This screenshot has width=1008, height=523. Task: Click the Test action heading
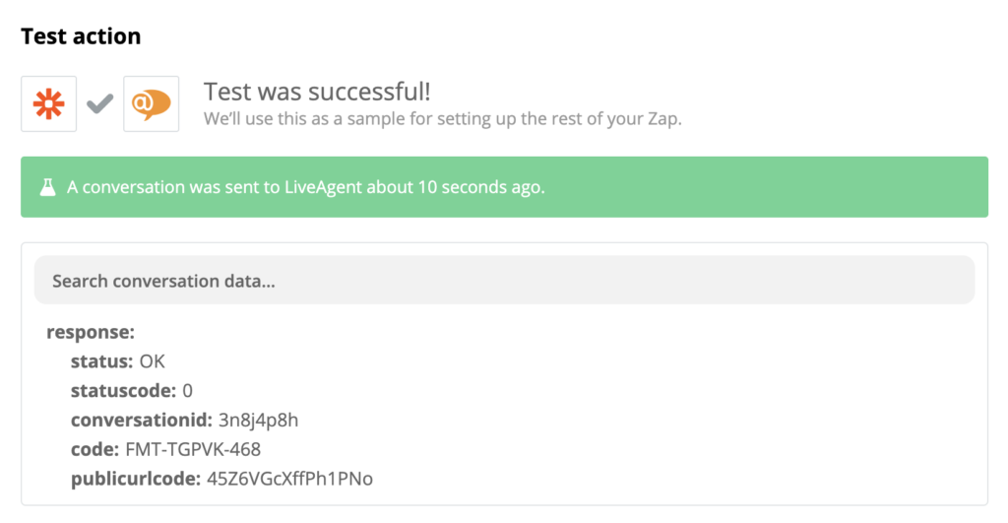81,36
